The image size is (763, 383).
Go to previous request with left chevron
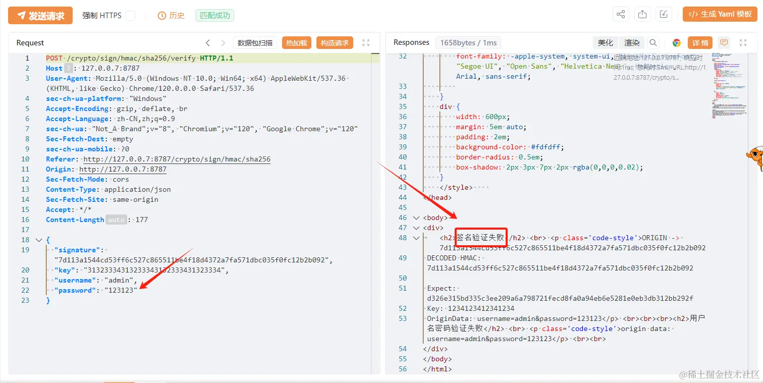tap(208, 43)
